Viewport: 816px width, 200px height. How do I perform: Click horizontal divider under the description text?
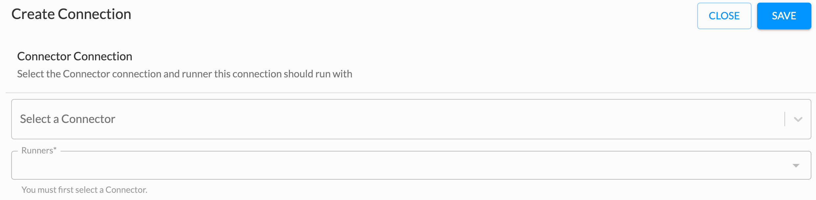pyautogui.click(x=411, y=93)
